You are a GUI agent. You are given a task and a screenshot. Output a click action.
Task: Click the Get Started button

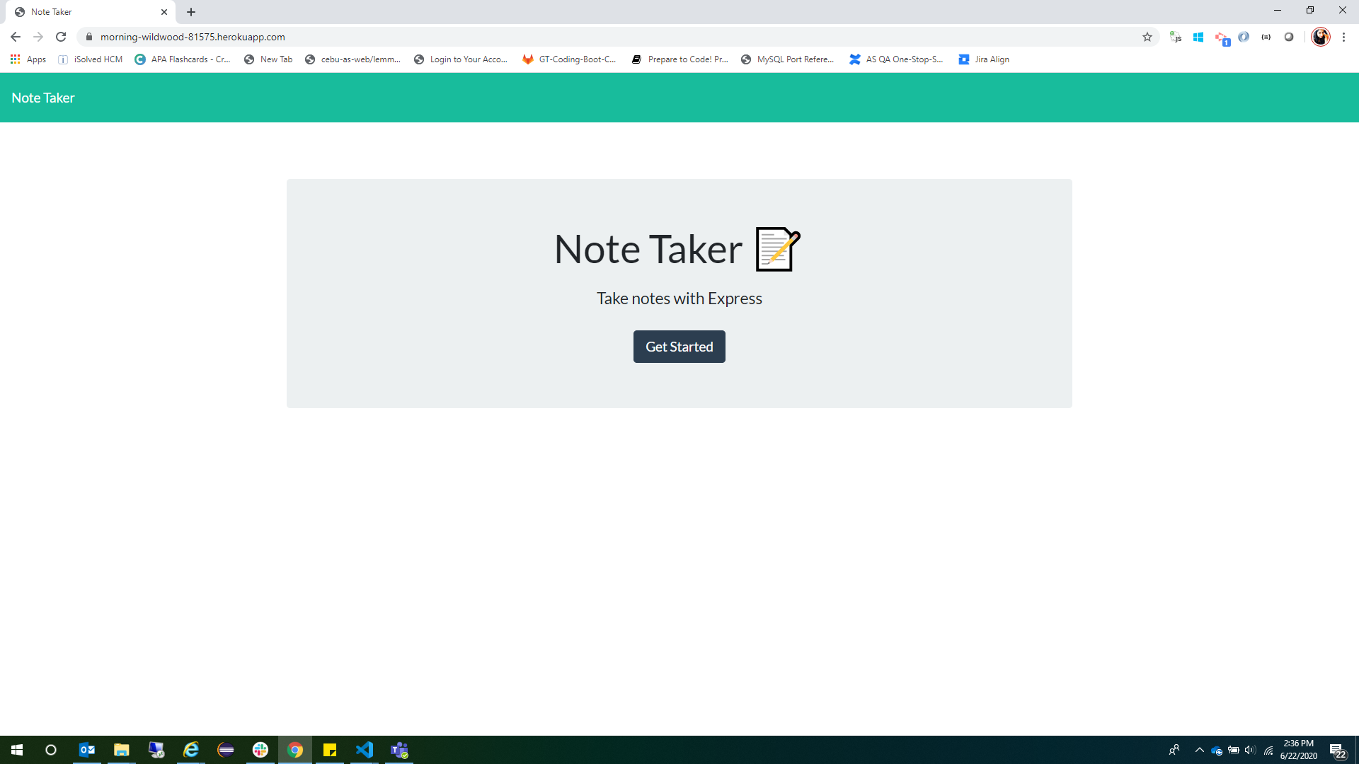(x=679, y=346)
